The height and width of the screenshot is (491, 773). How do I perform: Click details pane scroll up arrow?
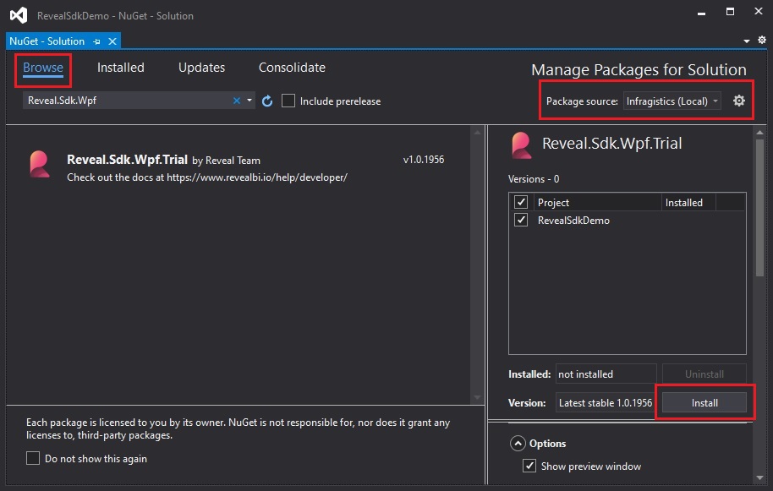759,132
